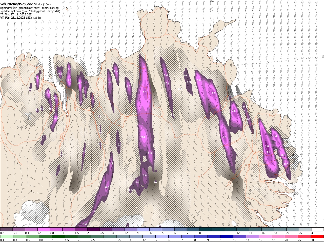Pick lower legend pale green swatch between 0.1 and 0.3
The height and width of the screenshot is (242, 324).
pyautogui.click(x=6, y=236)
